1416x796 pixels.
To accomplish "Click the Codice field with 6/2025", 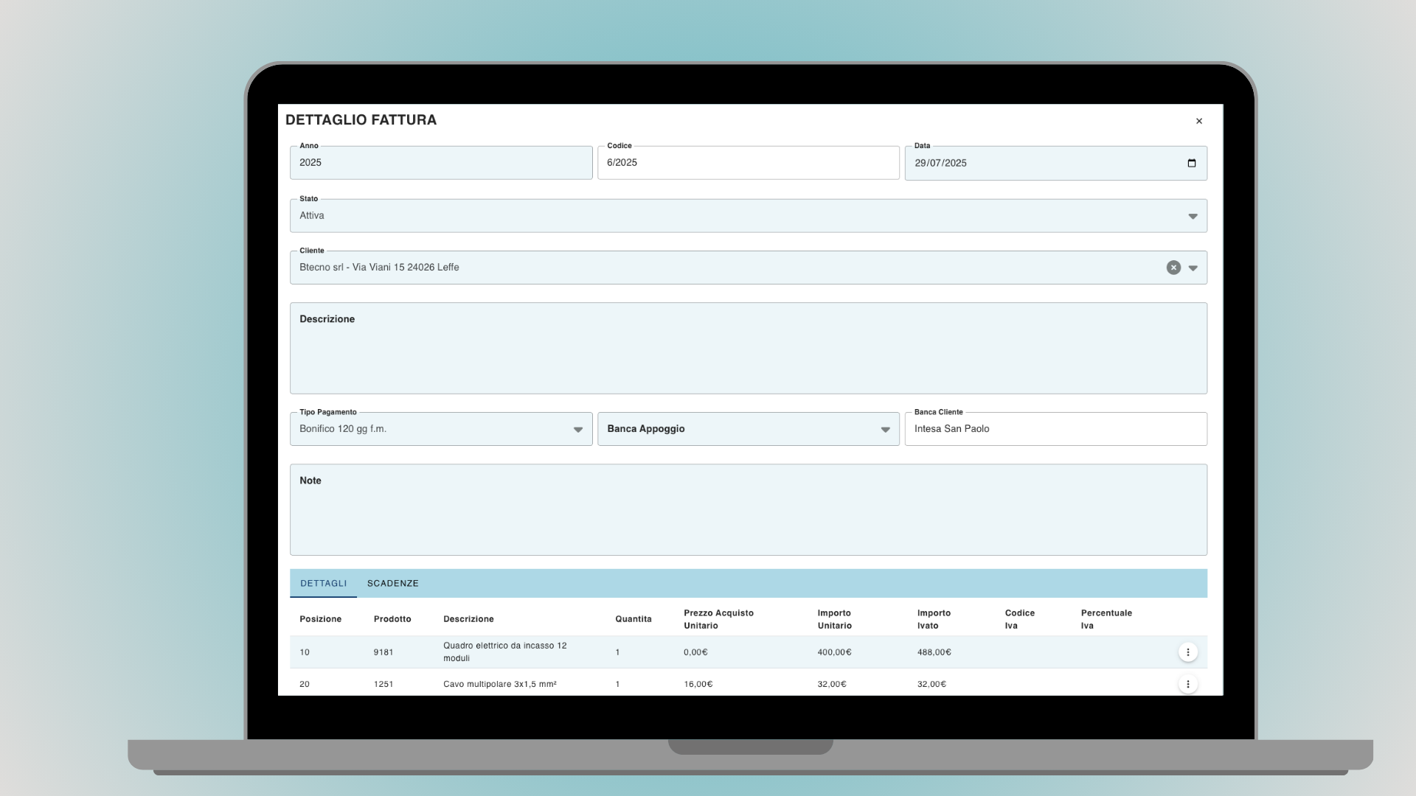I will [748, 163].
